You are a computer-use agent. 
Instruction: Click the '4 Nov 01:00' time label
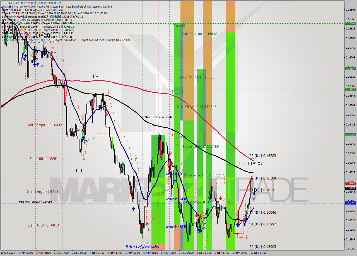[97, 253]
